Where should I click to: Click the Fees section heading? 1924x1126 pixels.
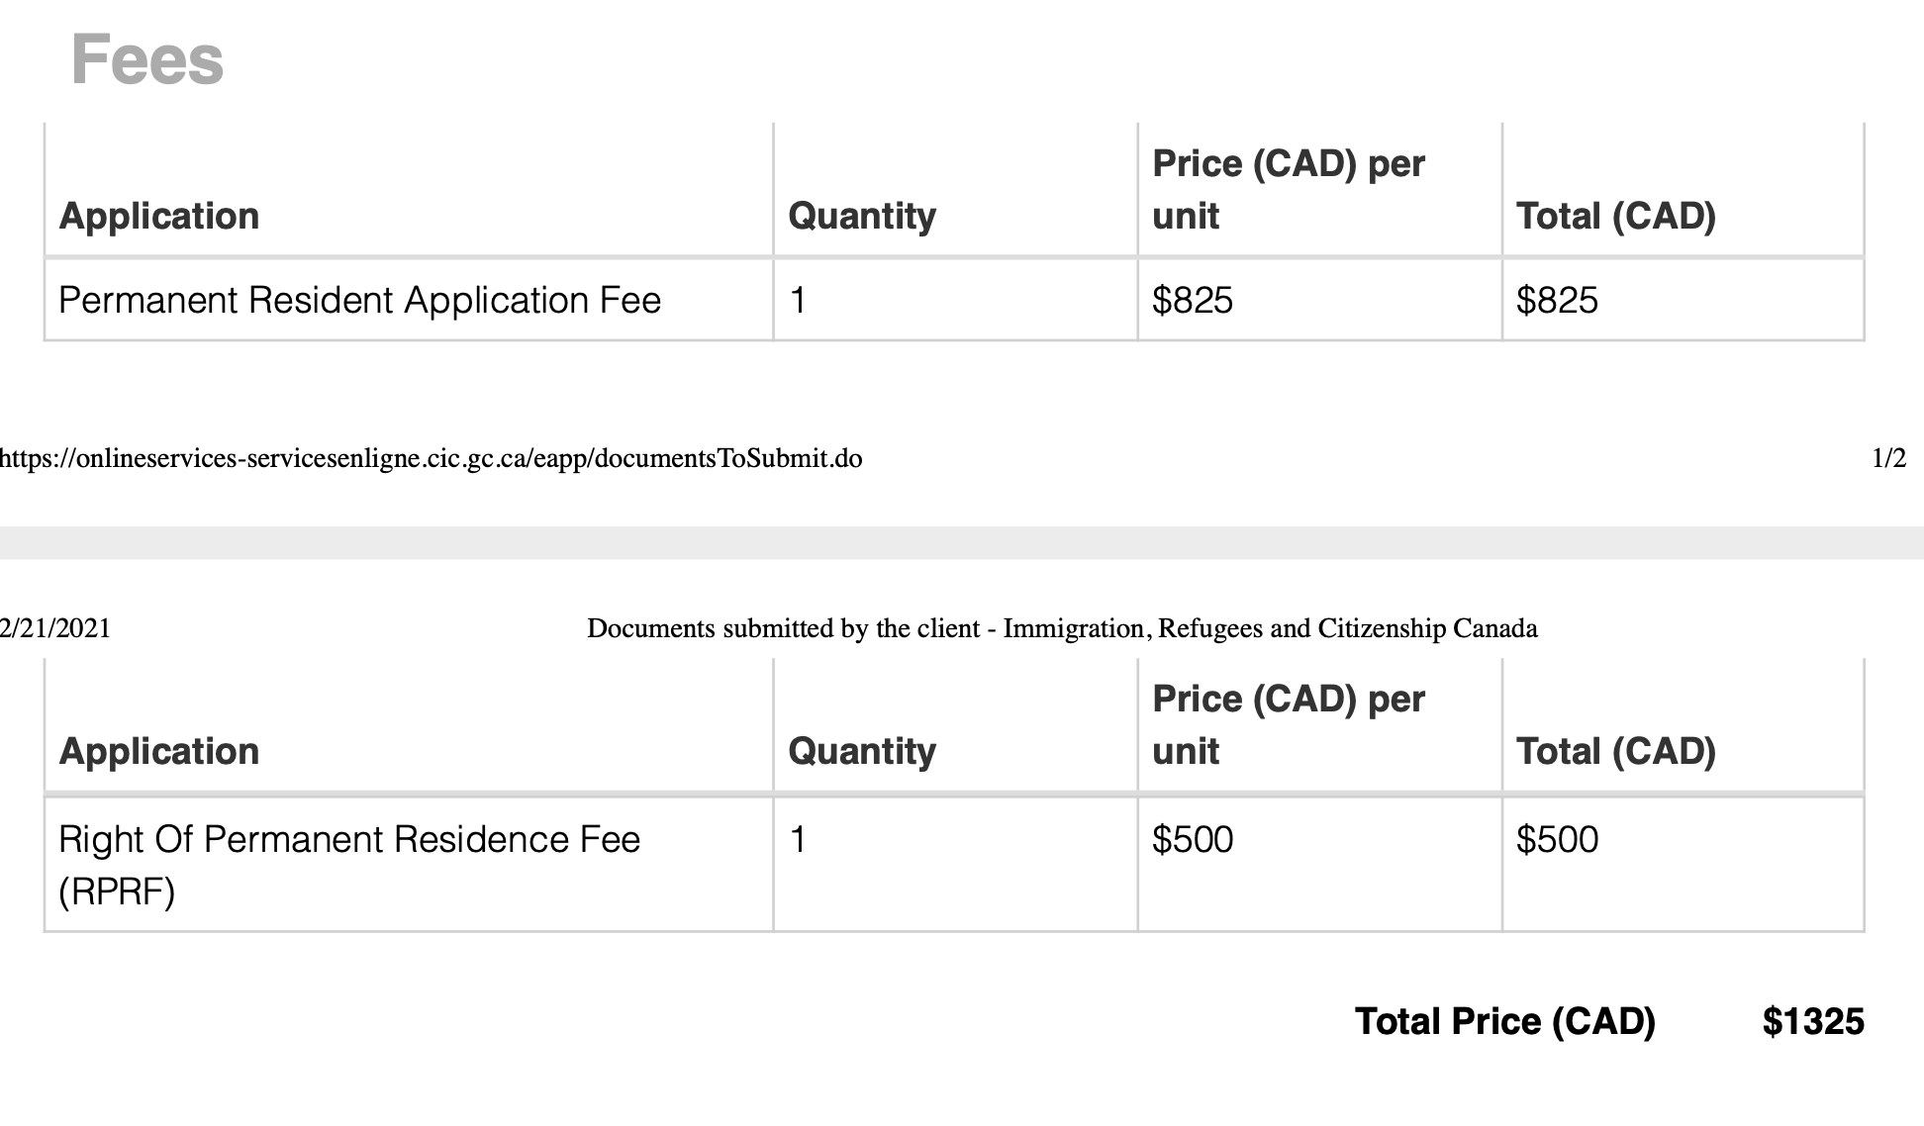147,59
